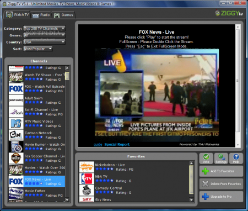
Task: Click the Adult Swim channel name
Action: pos(34,98)
